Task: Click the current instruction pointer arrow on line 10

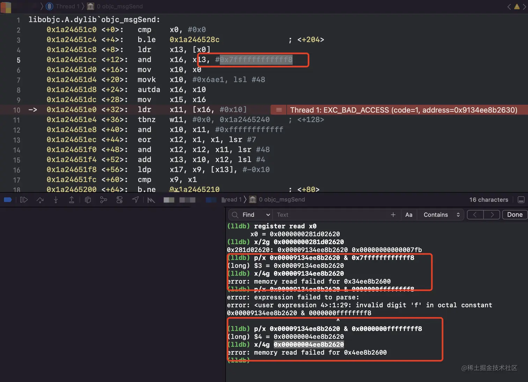Action: [x=33, y=110]
